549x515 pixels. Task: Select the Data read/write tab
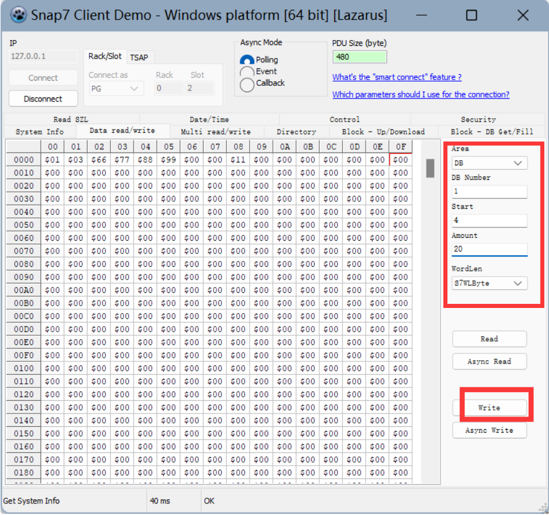tap(122, 130)
